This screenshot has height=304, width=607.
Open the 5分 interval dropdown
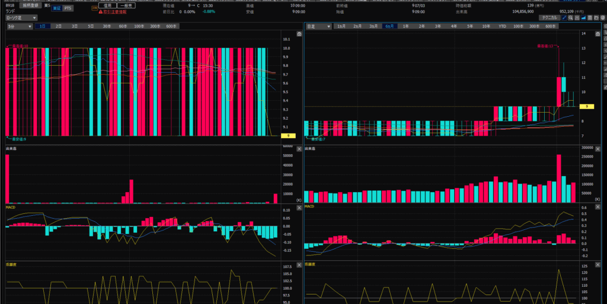click(x=20, y=26)
